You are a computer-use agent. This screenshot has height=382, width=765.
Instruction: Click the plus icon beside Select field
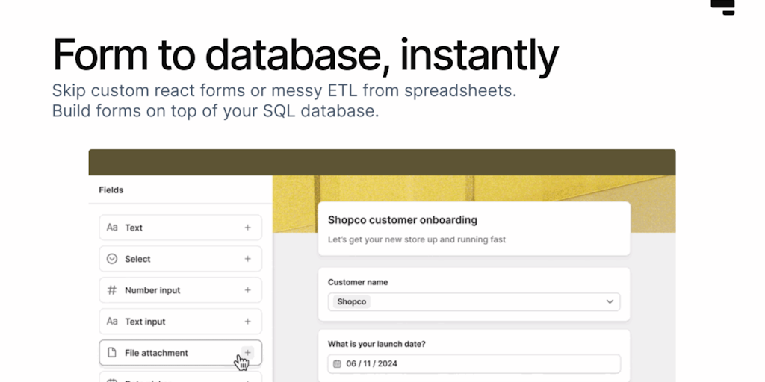coord(247,259)
